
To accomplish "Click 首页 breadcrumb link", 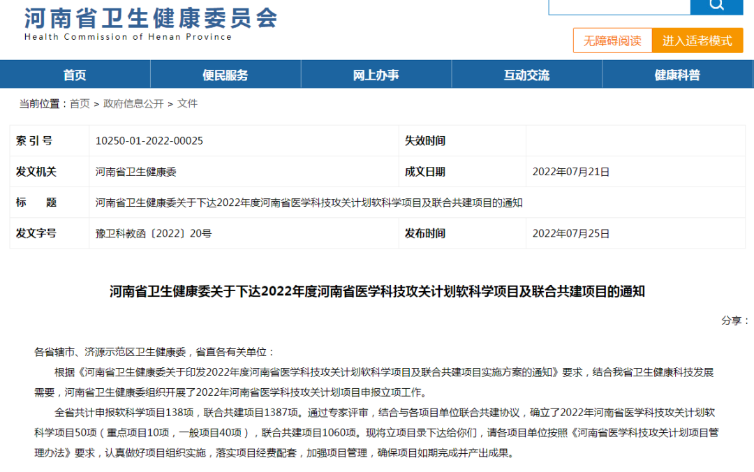I will point(80,103).
